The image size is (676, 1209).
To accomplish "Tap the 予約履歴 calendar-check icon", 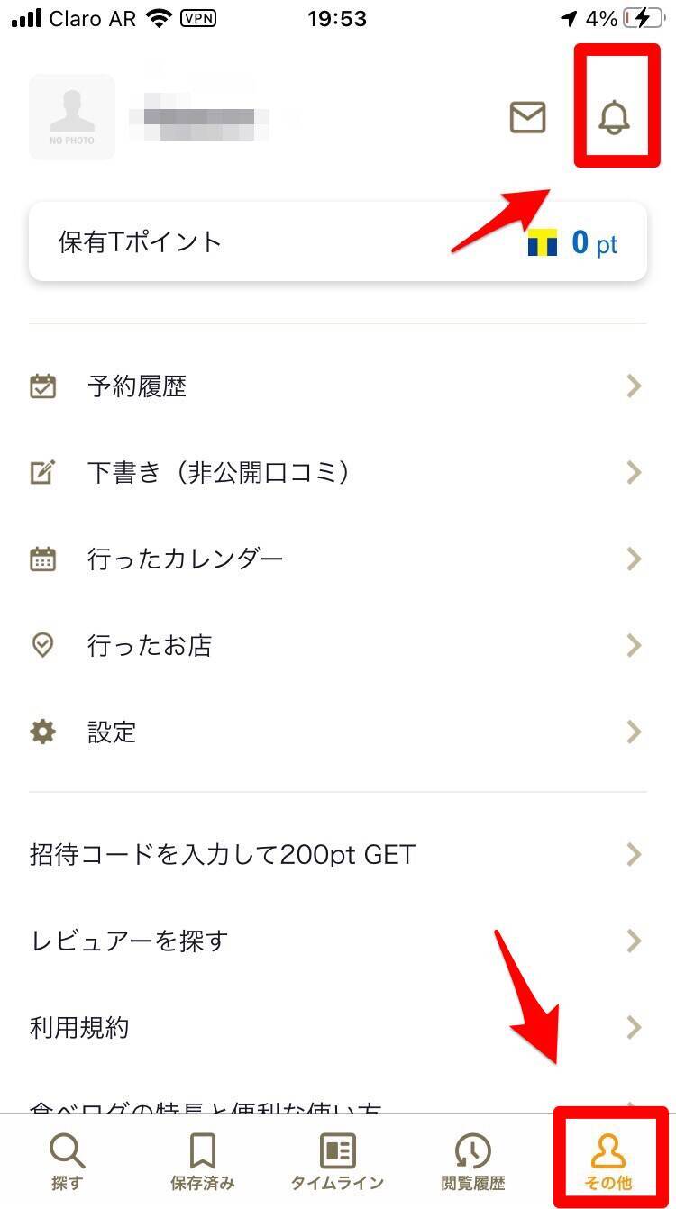I will (42, 386).
